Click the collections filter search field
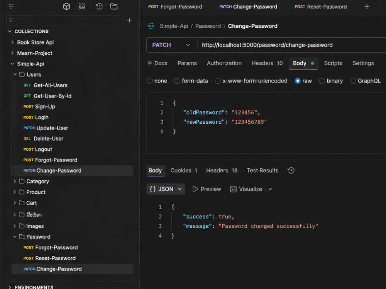The image size is (386, 289). pyautogui.click(x=65, y=20)
